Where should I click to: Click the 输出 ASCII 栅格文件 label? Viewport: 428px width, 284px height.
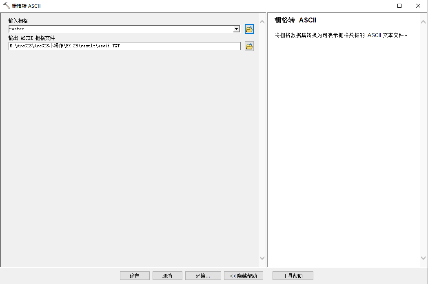point(31,38)
